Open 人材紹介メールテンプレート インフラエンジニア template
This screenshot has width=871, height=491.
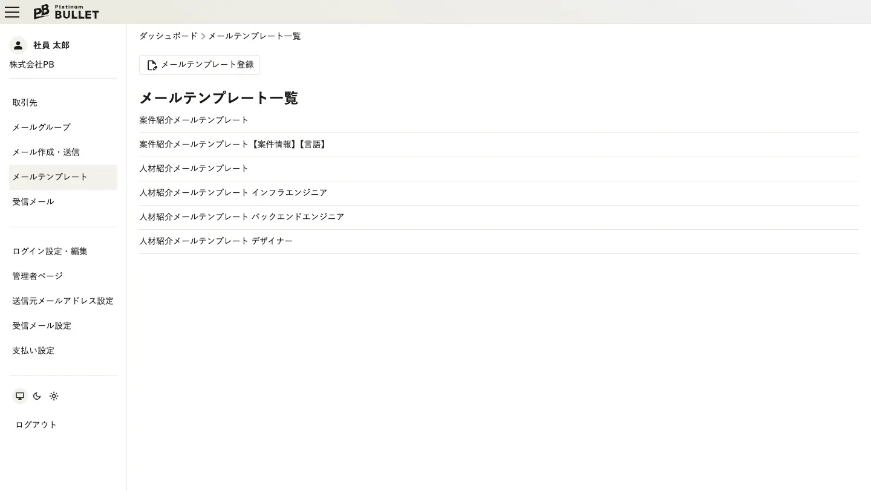pos(233,193)
